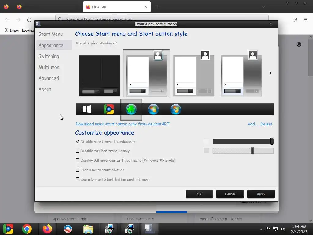Click Import bookmarks in Firefox toolbar
This screenshot has width=313, height=235.
19,30
